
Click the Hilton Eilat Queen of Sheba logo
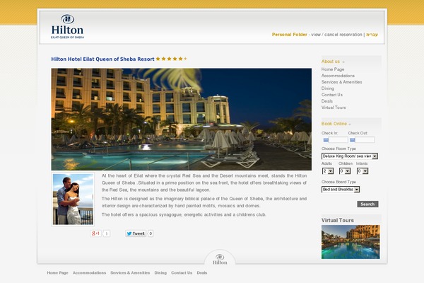point(67,26)
